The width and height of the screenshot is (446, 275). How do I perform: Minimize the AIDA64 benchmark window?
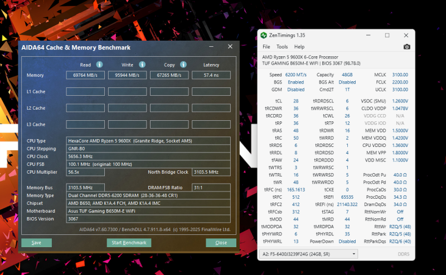[x=211, y=47]
